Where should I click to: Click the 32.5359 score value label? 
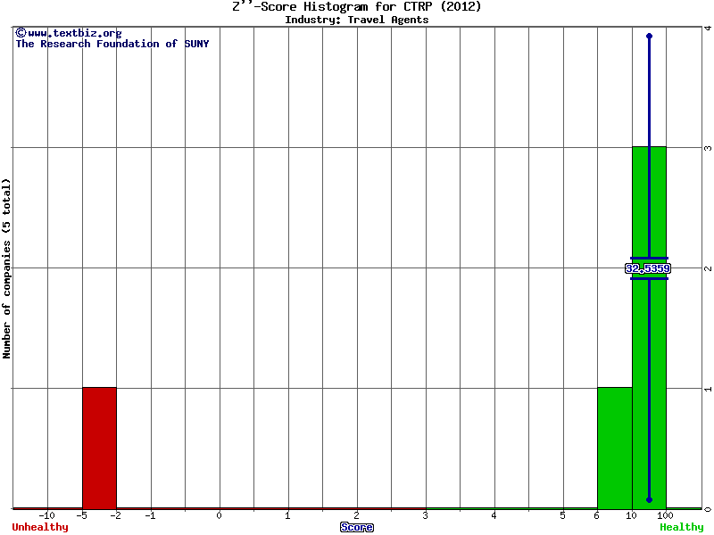648,268
